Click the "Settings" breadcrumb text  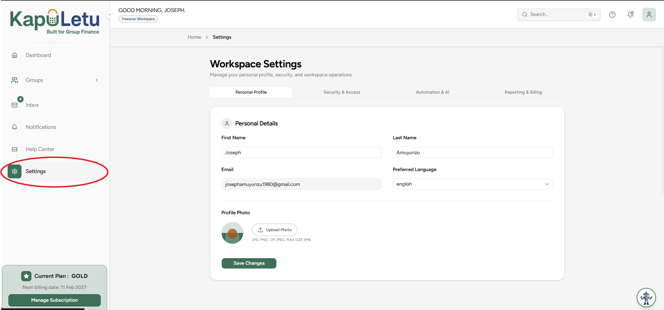point(222,37)
